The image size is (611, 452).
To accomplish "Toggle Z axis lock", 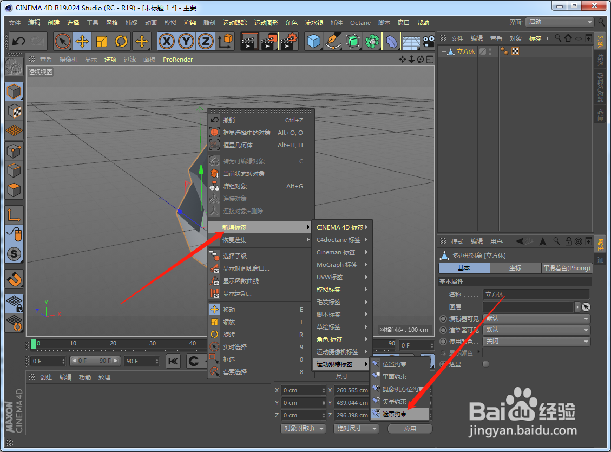I will (205, 41).
